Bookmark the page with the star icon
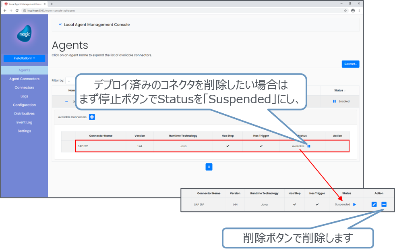Image resolution: width=395 pixels, height=252 pixels. coord(345,10)
